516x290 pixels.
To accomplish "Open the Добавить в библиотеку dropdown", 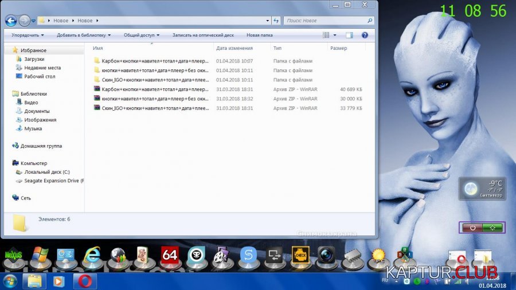I will 84,35.
